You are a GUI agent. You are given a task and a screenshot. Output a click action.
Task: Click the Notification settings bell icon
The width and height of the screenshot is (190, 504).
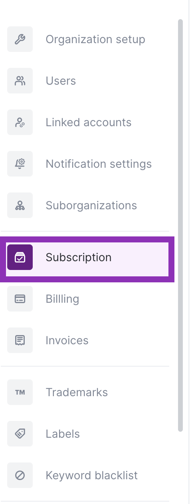point(20,164)
